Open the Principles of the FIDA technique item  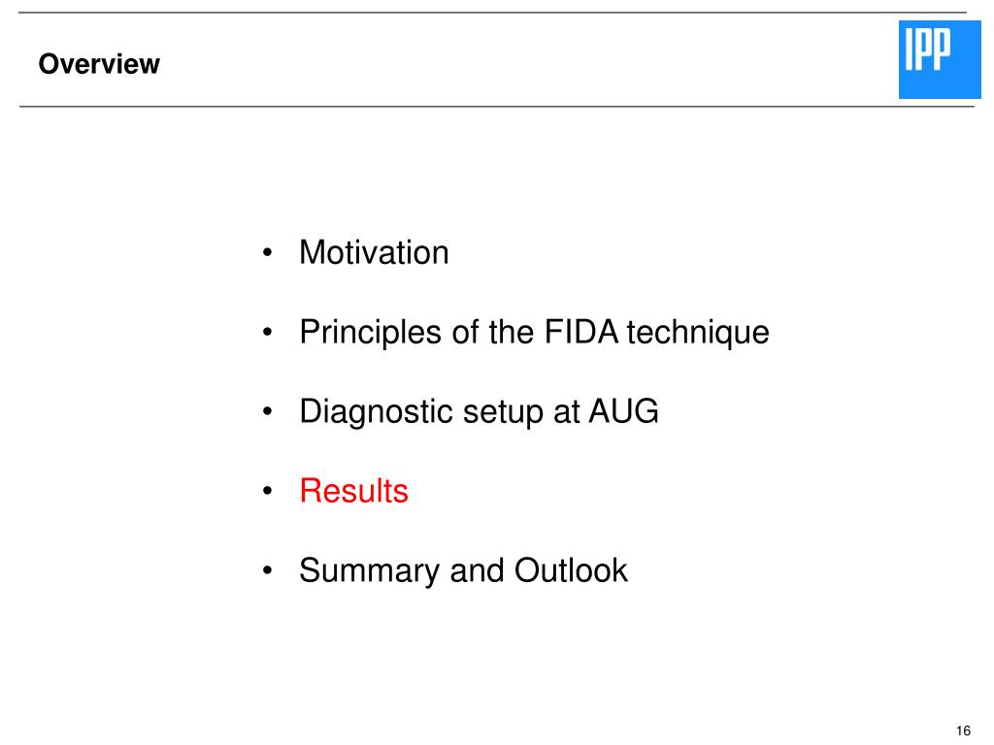535,333
